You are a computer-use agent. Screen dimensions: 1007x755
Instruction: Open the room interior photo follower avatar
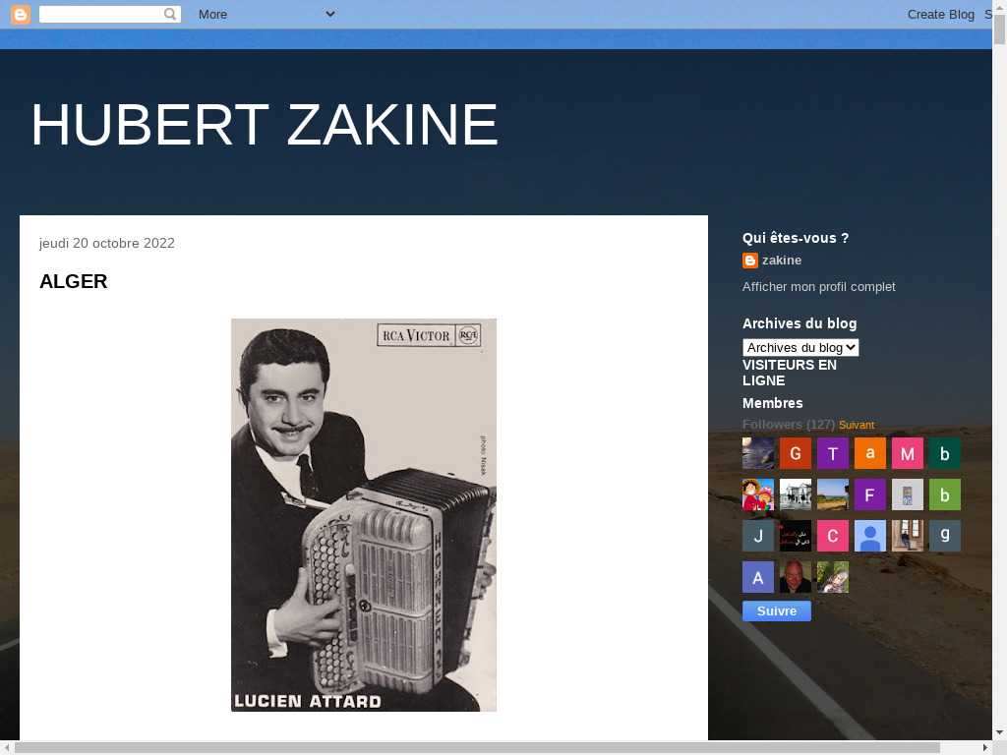coord(908,536)
